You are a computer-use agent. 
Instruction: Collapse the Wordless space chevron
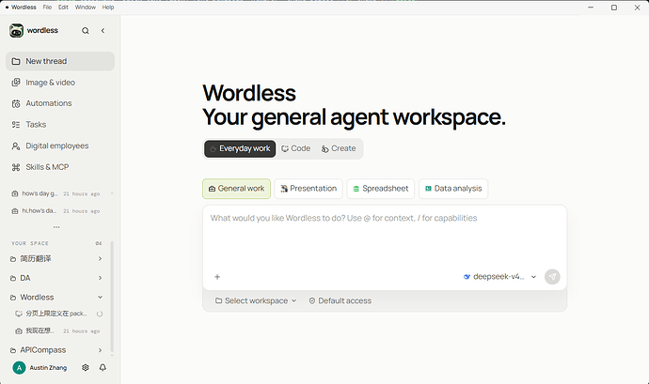pyautogui.click(x=100, y=298)
